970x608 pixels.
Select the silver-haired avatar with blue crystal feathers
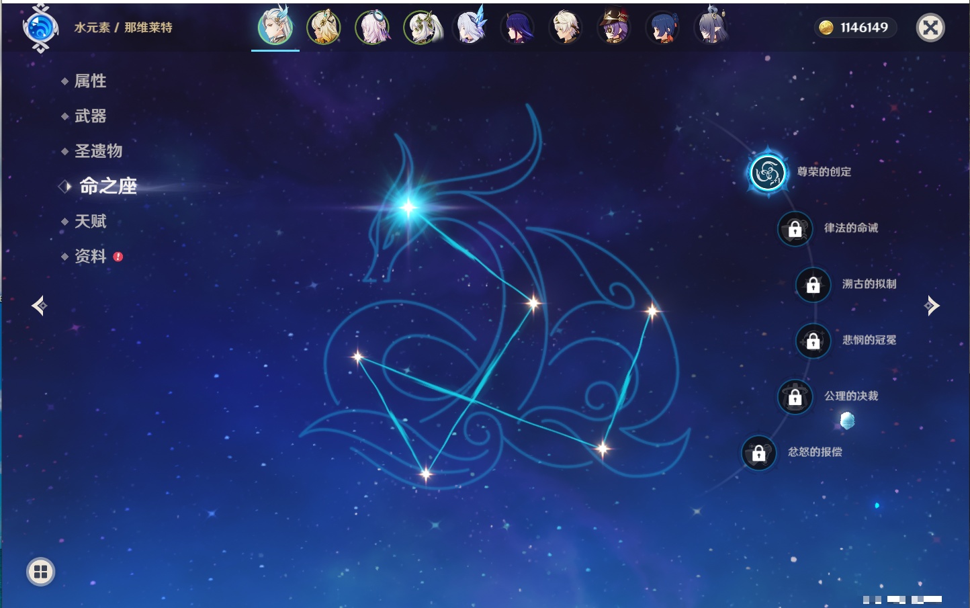[x=470, y=28]
